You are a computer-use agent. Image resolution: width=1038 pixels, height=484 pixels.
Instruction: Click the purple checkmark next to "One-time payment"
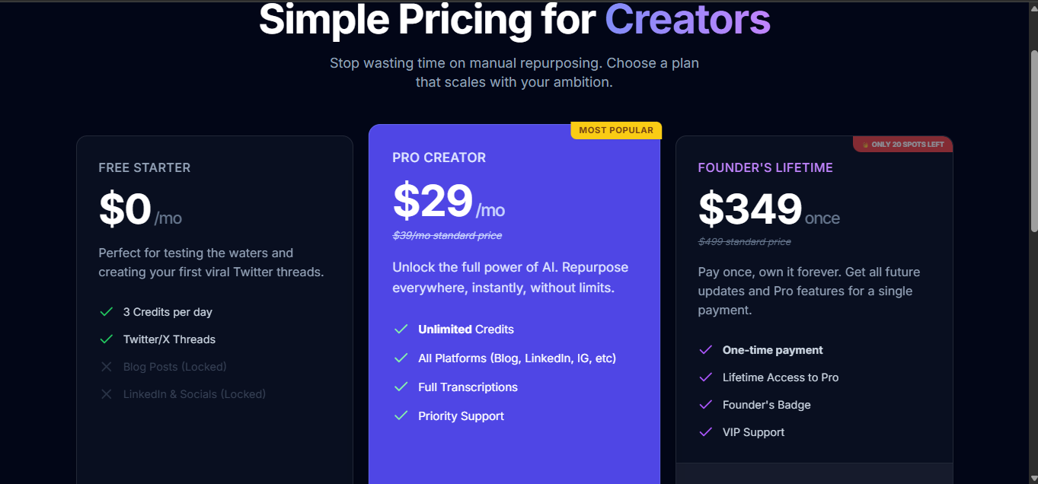tap(705, 350)
